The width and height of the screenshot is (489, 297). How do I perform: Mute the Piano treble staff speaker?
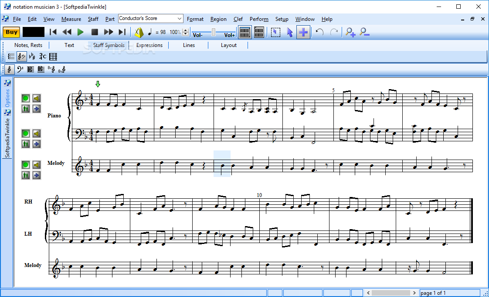coord(37,98)
